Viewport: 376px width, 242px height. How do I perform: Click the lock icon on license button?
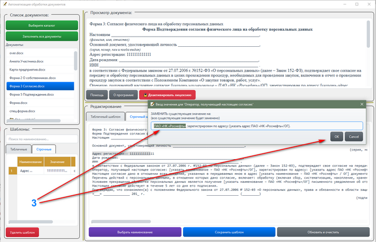(145, 95)
